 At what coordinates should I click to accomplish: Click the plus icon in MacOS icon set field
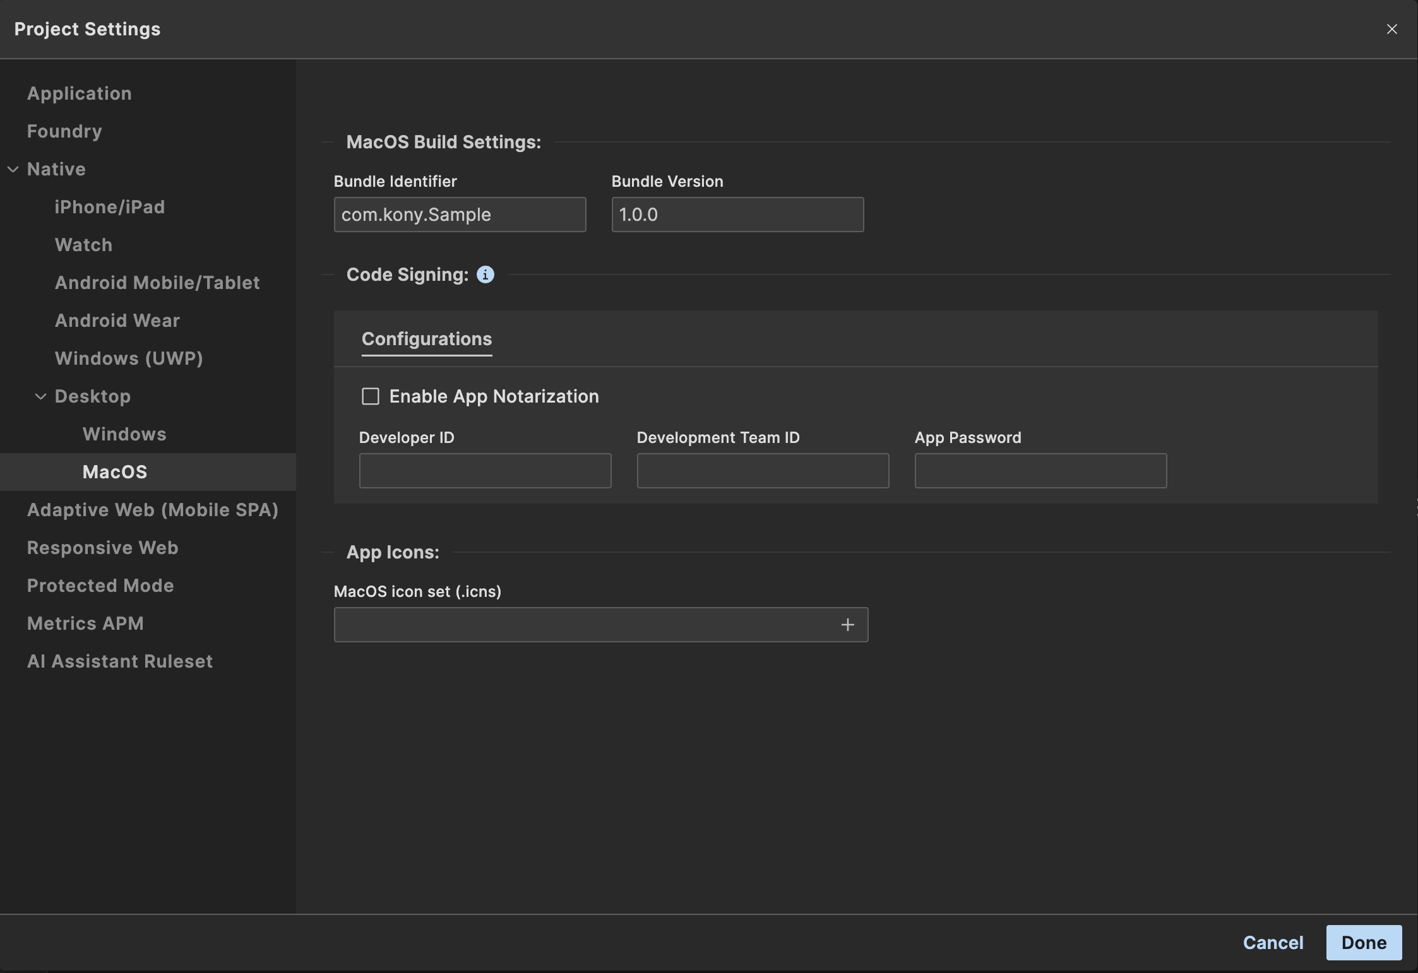tap(847, 625)
